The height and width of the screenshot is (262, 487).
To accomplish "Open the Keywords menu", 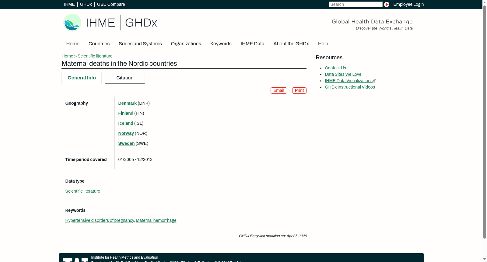I will (x=221, y=44).
